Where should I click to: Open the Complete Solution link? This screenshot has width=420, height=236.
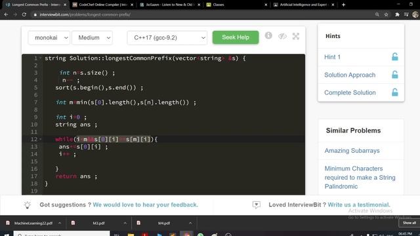[350, 92]
